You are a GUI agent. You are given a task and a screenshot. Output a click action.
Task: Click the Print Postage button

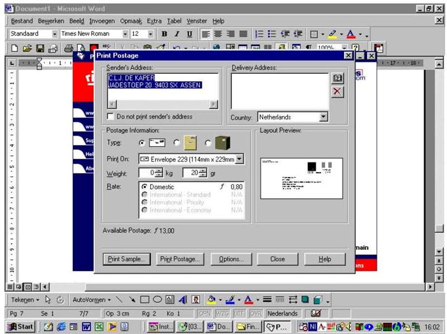180,259
